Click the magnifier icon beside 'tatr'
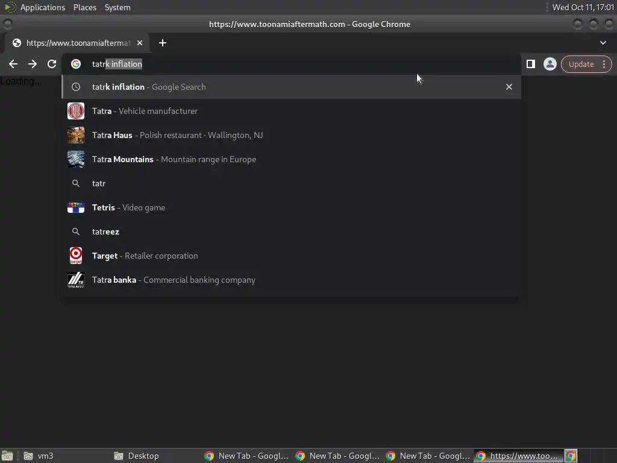The height and width of the screenshot is (463, 617). pyautogui.click(x=76, y=183)
